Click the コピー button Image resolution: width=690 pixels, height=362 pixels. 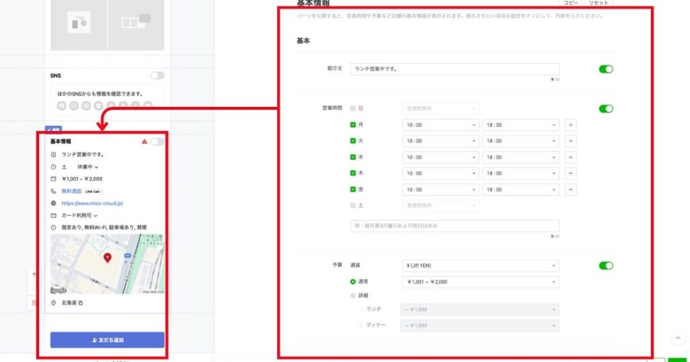[571, 3]
